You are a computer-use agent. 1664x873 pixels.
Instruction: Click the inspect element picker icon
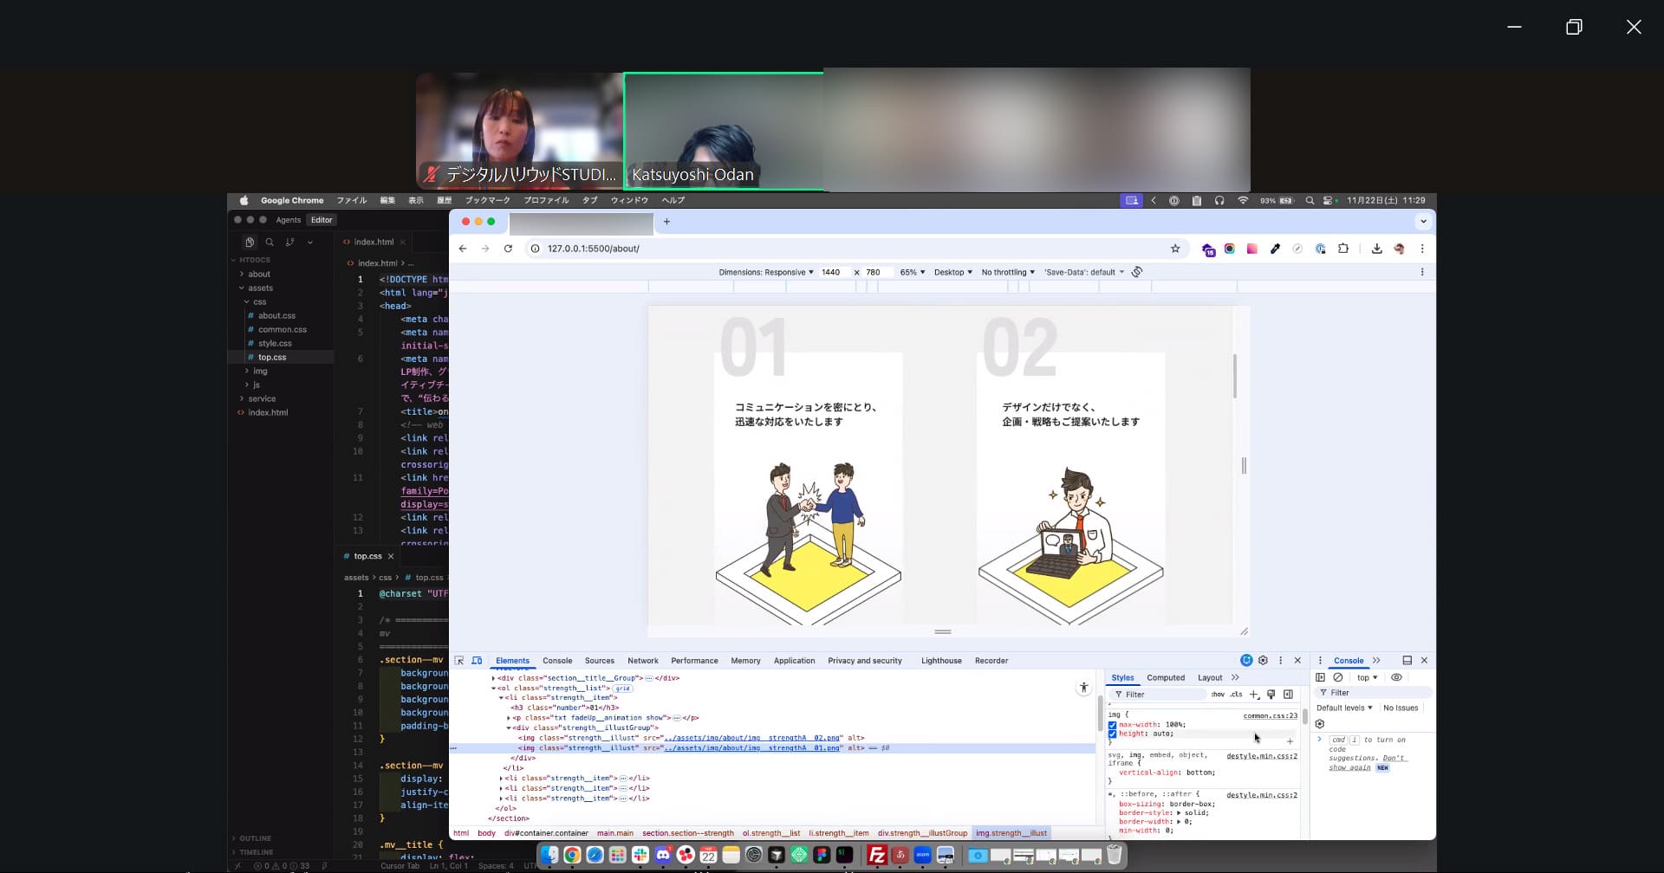pyautogui.click(x=459, y=661)
